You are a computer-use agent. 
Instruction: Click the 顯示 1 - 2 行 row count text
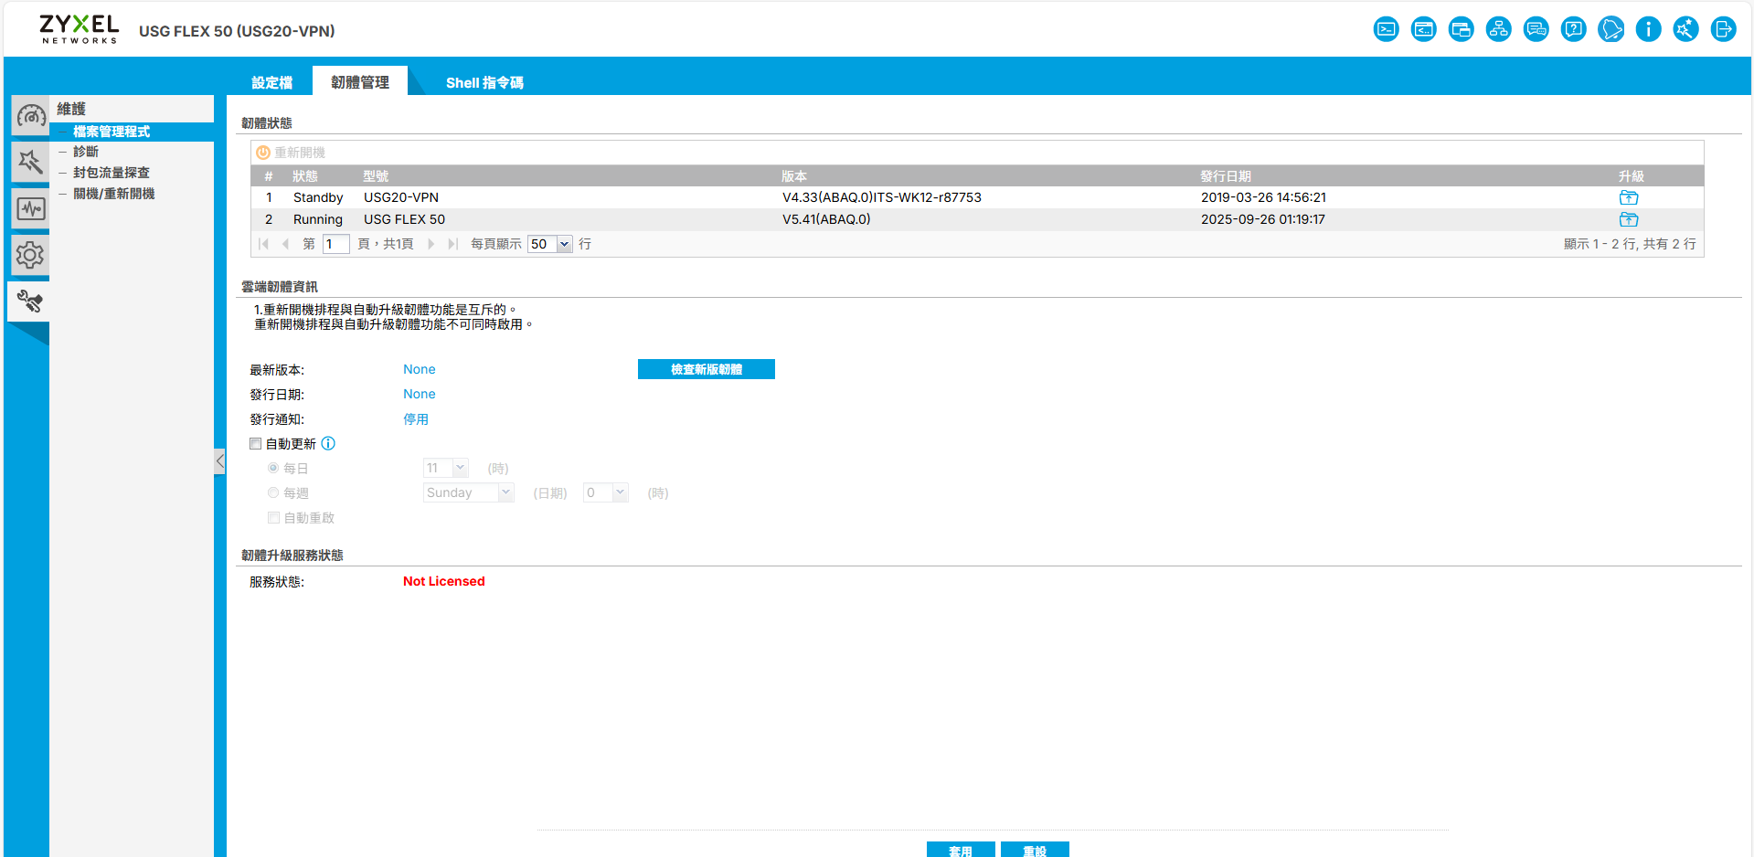point(1630,244)
